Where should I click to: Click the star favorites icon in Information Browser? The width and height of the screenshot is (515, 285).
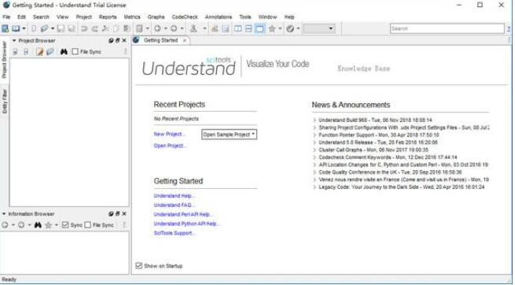(x=48, y=225)
